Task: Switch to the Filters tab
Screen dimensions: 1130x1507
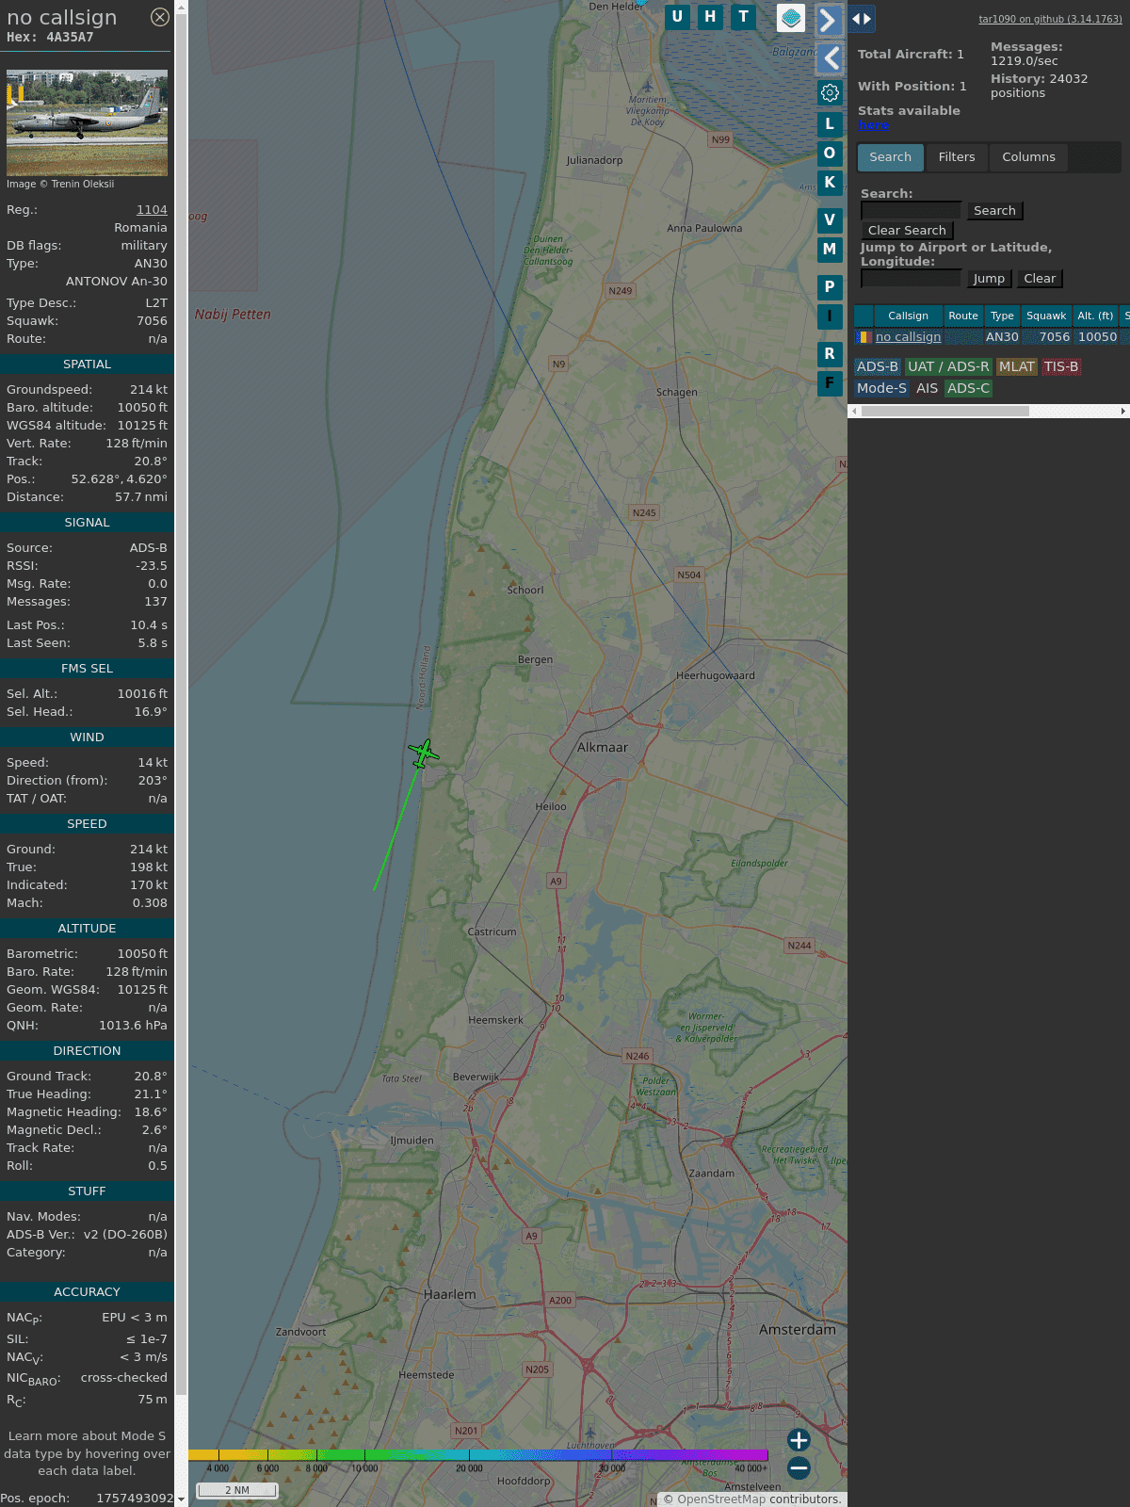Action: click(x=956, y=157)
